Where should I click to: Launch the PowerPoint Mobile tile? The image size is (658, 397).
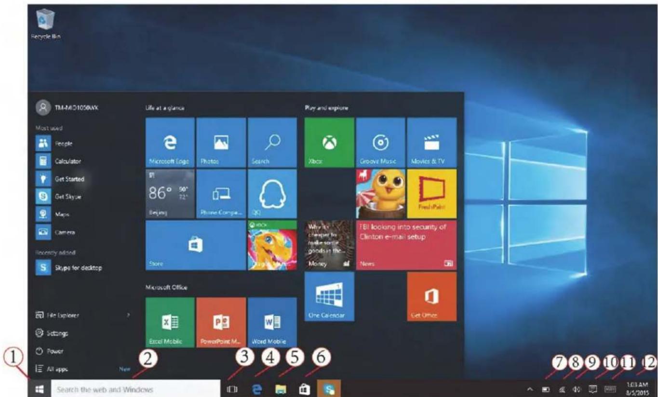(222, 322)
